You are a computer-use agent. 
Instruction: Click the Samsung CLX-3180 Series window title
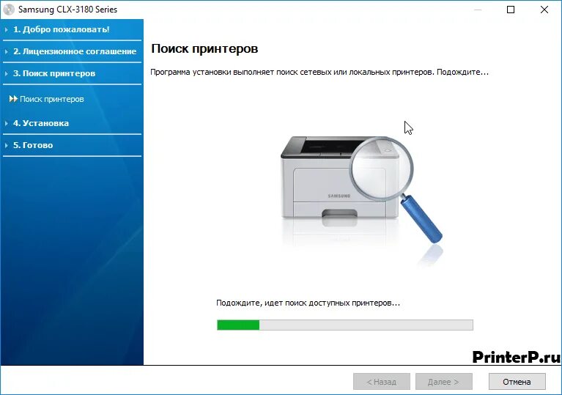tap(67, 10)
